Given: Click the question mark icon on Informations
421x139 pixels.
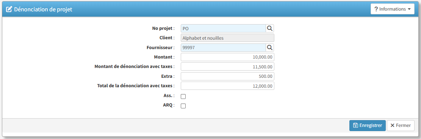Looking at the screenshot, I should coord(376,9).
